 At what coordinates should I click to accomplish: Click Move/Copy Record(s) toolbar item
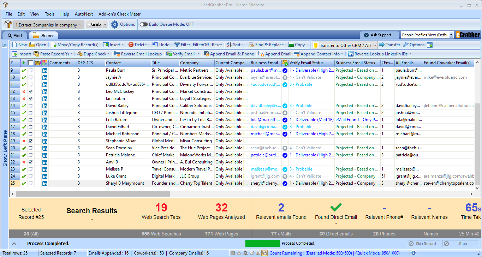[75, 45]
